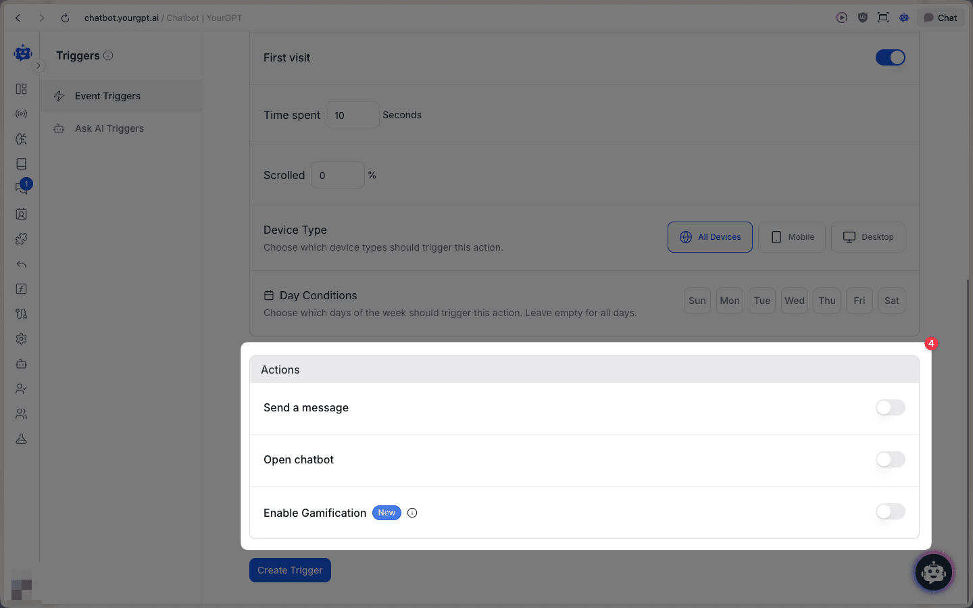
Task: Open the settings gear icon in sidebar
Action: 21,339
